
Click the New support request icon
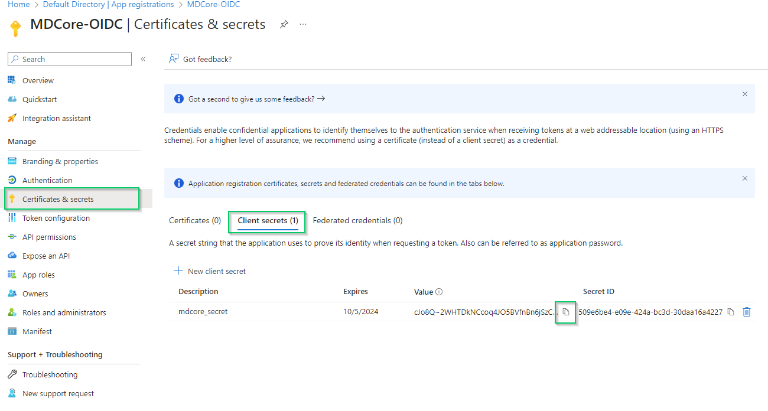point(12,393)
